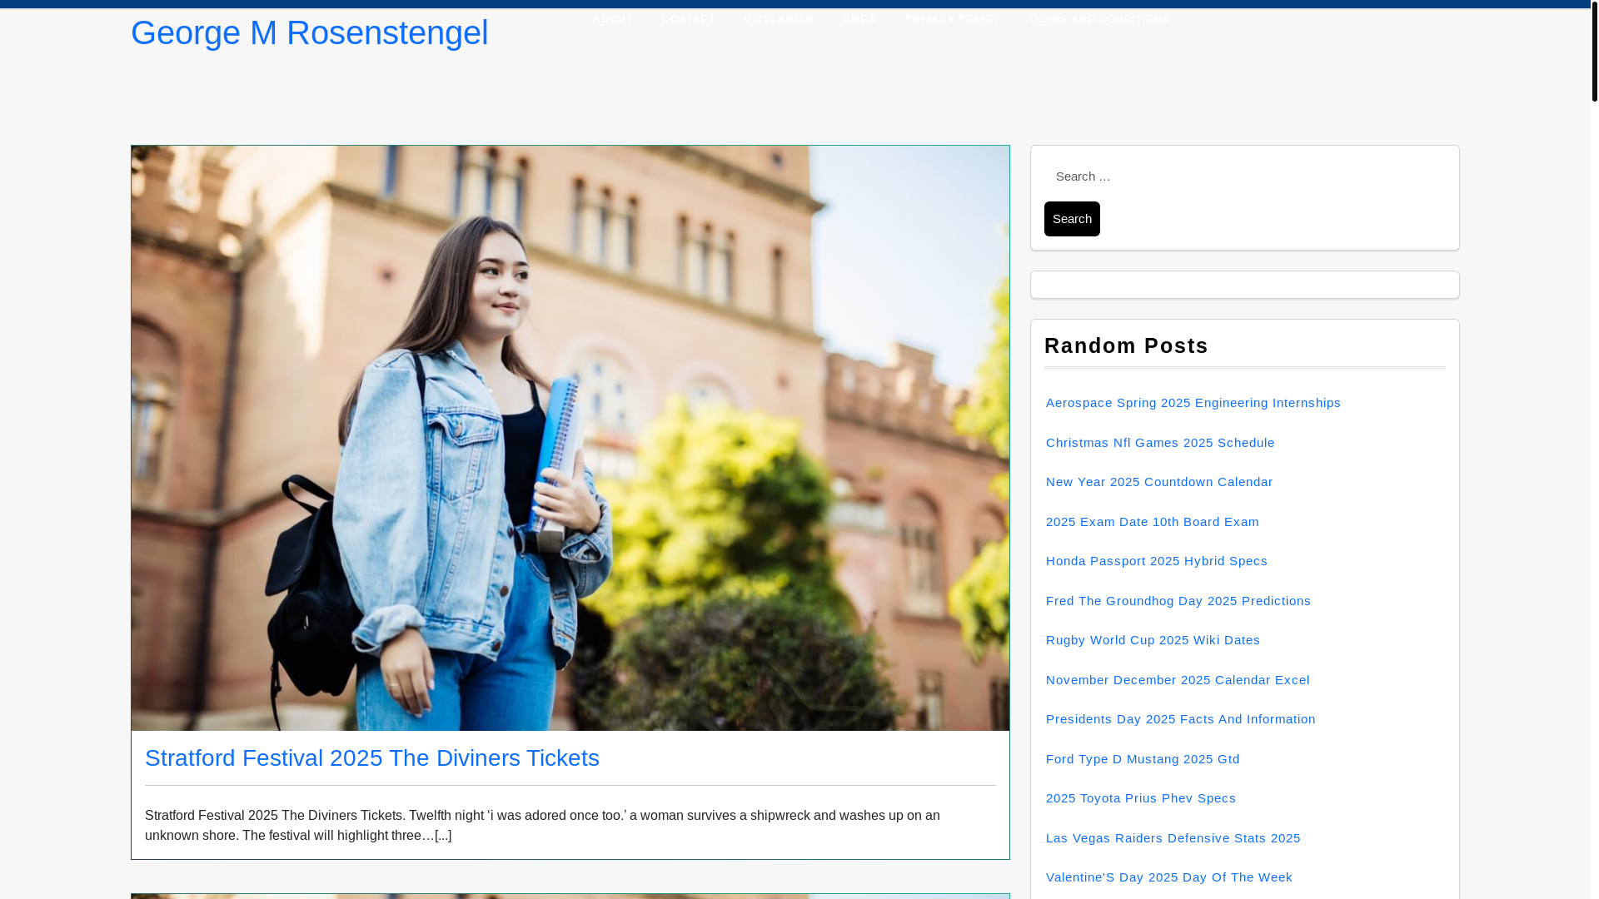
Task: Click the page vertical scrollbar thumb
Action: click(1594, 51)
